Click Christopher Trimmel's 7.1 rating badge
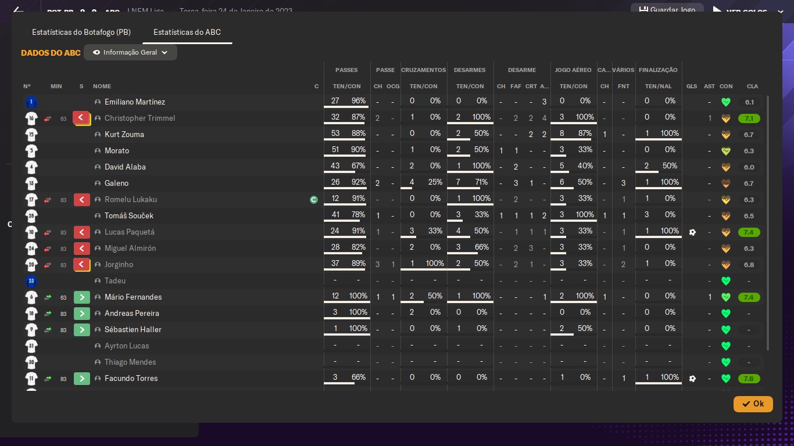The width and height of the screenshot is (794, 446). (x=749, y=118)
